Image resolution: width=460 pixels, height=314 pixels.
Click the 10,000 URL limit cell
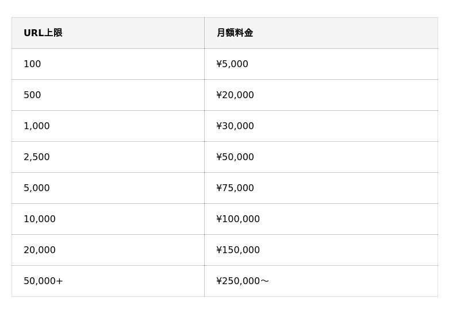(x=40, y=219)
